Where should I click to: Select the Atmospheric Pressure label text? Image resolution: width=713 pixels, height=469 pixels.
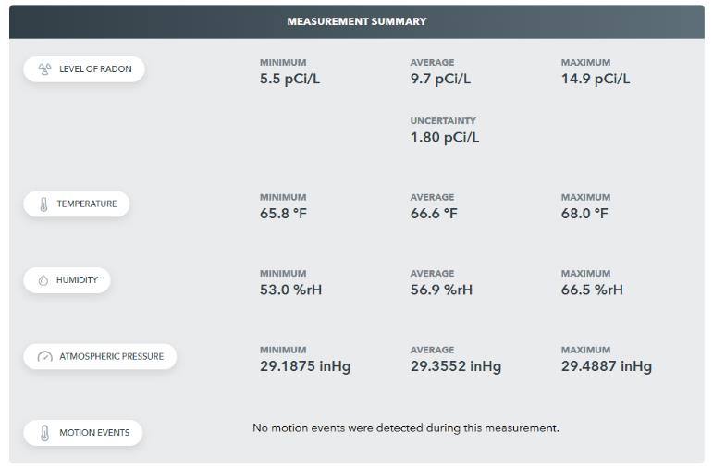pyautogui.click(x=111, y=357)
